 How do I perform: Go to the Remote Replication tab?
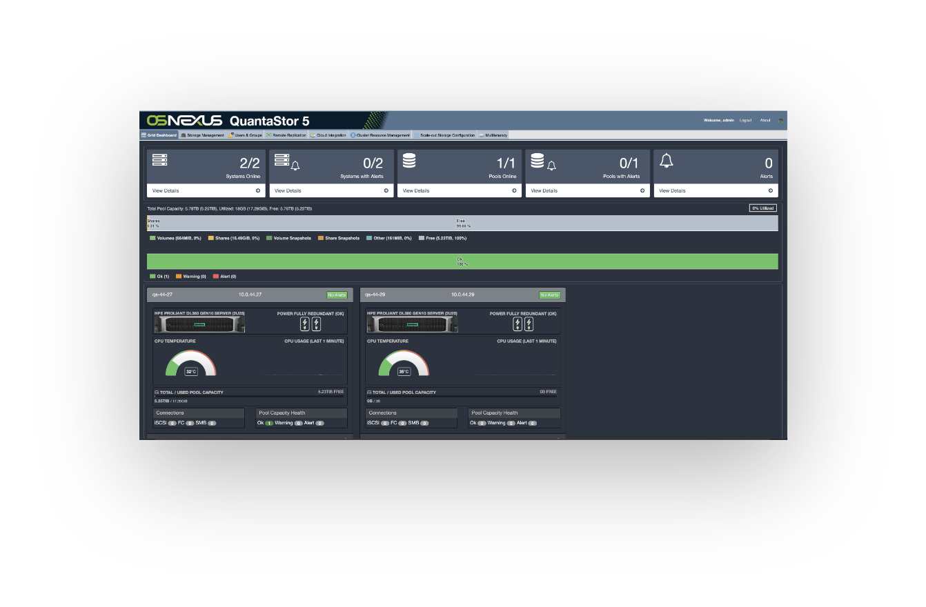[286, 135]
